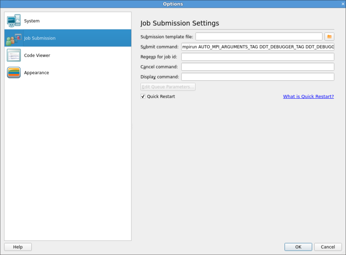Click the System computer monitor icon
Screen dimensions: 346x255
(x=14, y=21)
